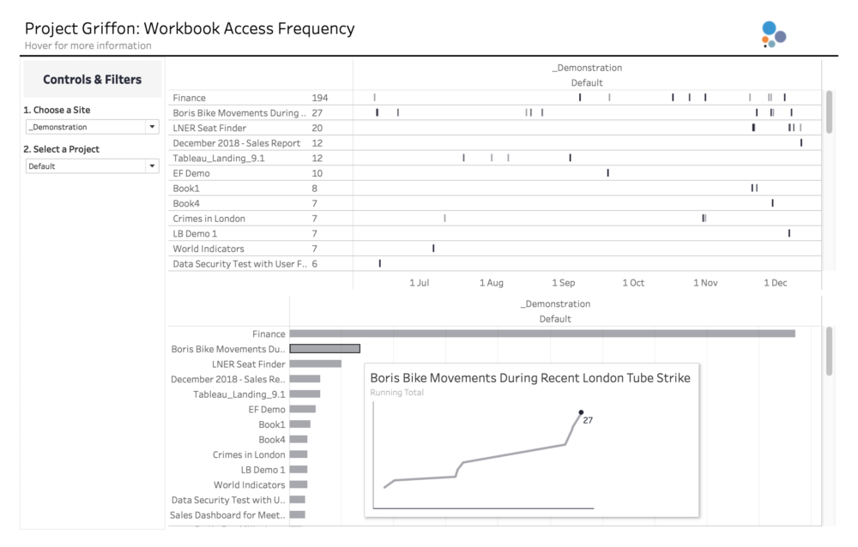Click the Book1 row label in table
The height and width of the screenshot is (547, 858).
click(x=186, y=188)
